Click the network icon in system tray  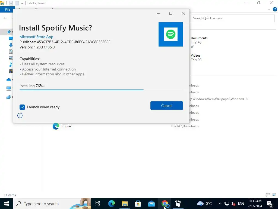point(227,204)
